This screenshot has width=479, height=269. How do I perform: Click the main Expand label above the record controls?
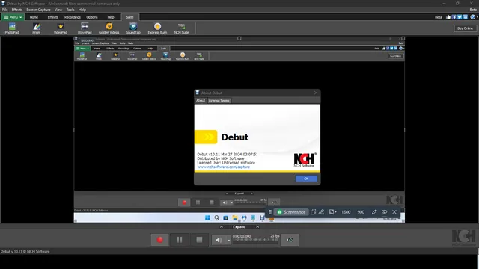(239, 227)
